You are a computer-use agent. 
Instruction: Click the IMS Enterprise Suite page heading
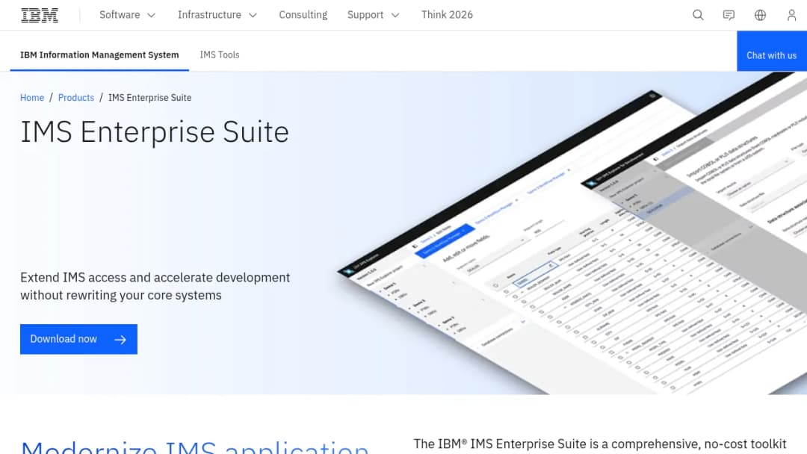(155, 132)
